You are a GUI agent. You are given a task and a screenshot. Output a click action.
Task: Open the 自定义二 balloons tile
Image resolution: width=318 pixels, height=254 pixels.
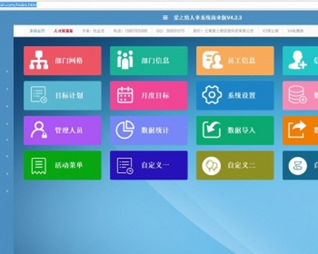[x=235, y=165]
